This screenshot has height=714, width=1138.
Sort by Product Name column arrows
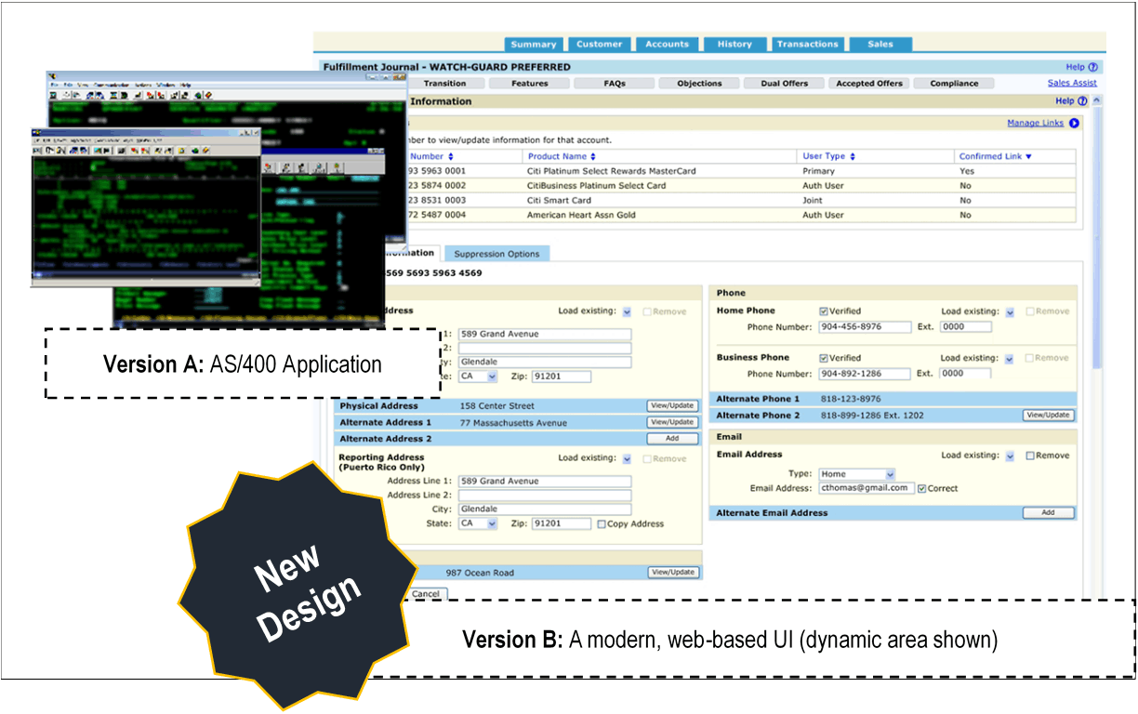593,156
